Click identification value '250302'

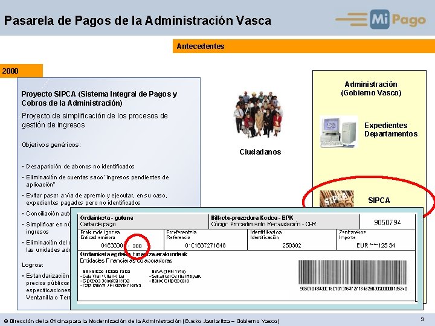click(292, 245)
